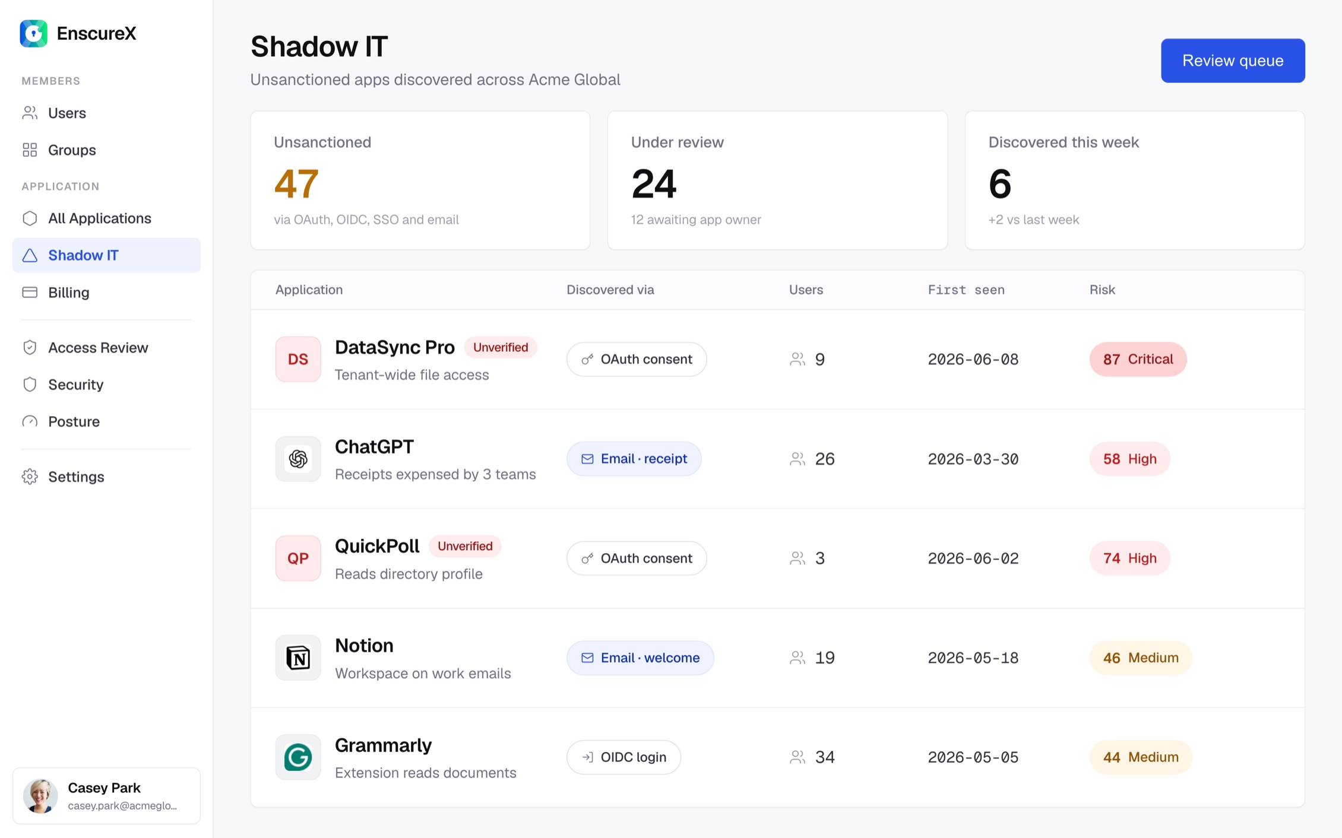Click the EnscureX logo icon
Viewport: 1342px width, 838px height.
(x=33, y=33)
